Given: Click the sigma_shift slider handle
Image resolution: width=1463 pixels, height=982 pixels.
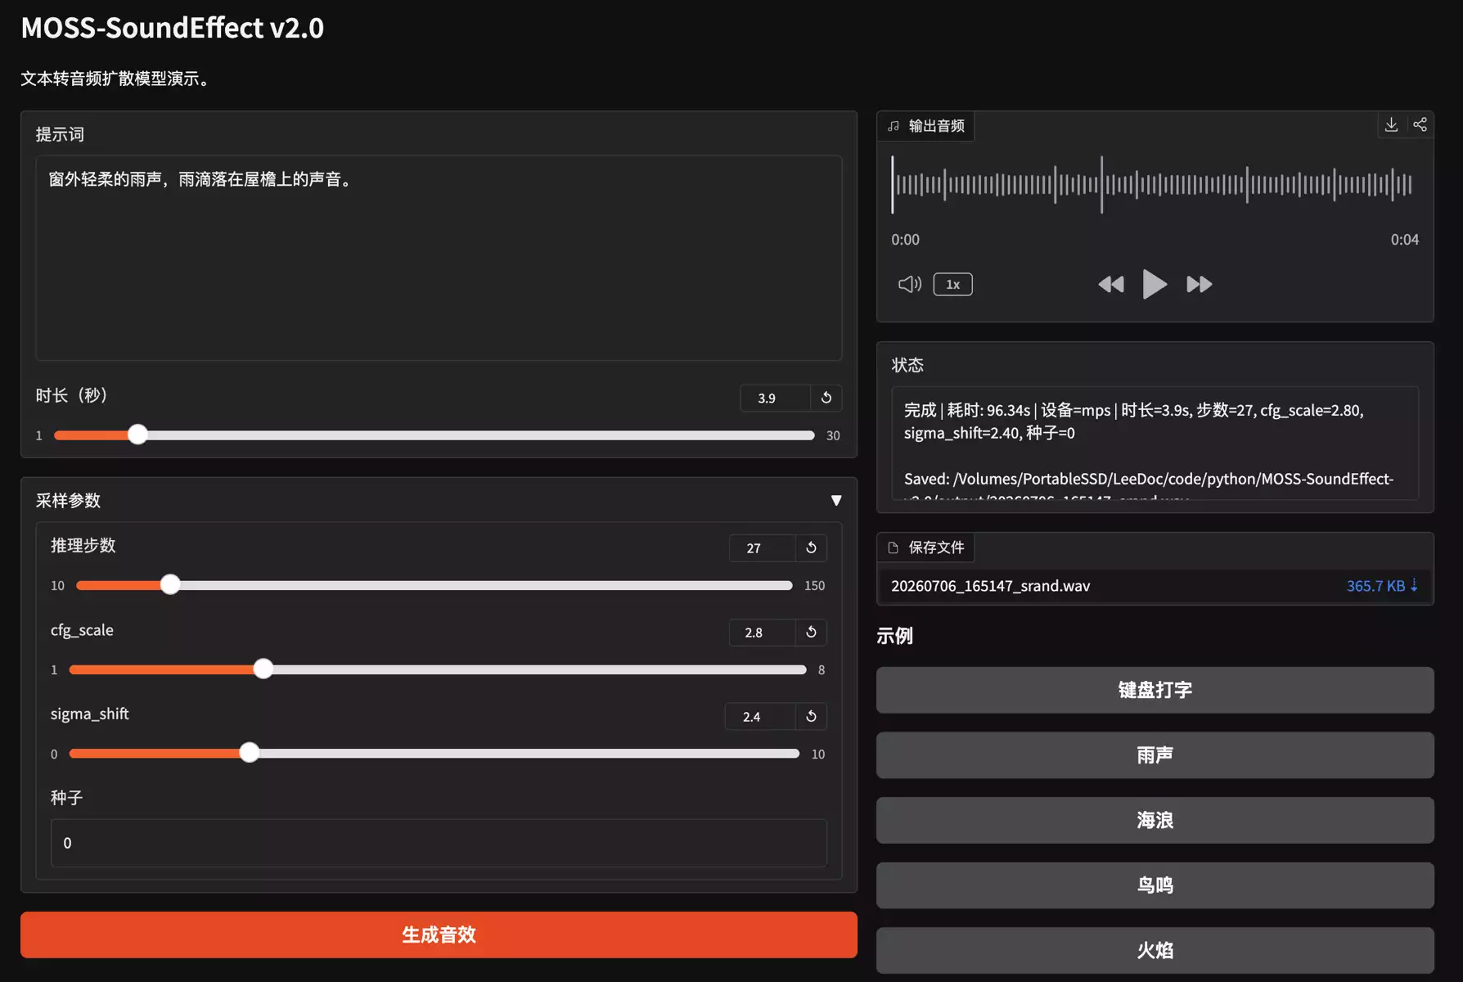Looking at the screenshot, I should [250, 753].
